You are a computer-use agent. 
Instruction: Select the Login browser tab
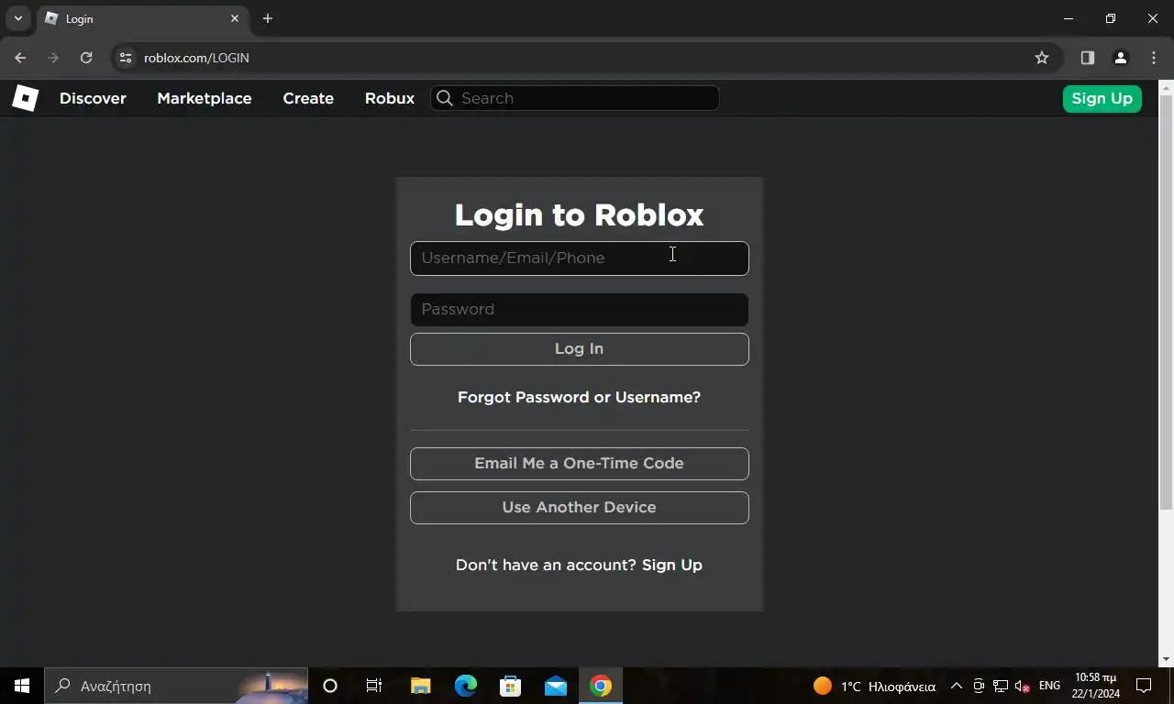pyautogui.click(x=142, y=18)
